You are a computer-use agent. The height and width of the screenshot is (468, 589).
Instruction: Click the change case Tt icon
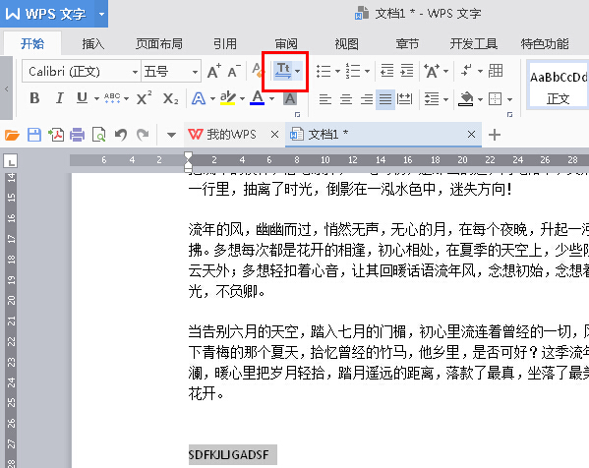[283, 71]
